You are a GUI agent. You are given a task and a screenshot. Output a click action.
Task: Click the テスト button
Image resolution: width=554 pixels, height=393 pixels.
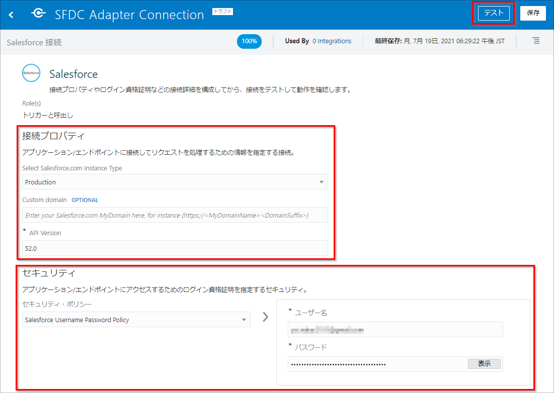pyautogui.click(x=493, y=14)
